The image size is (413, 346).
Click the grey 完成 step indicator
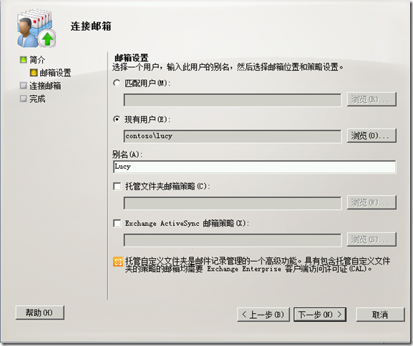(x=24, y=99)
